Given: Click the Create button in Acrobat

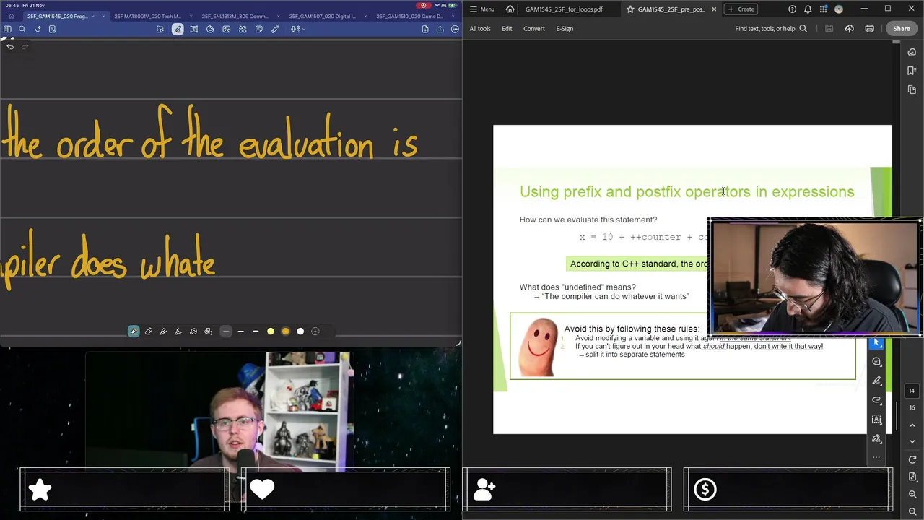Looking at the screenshot, I should pyautogui.click(x=741, y=9).
